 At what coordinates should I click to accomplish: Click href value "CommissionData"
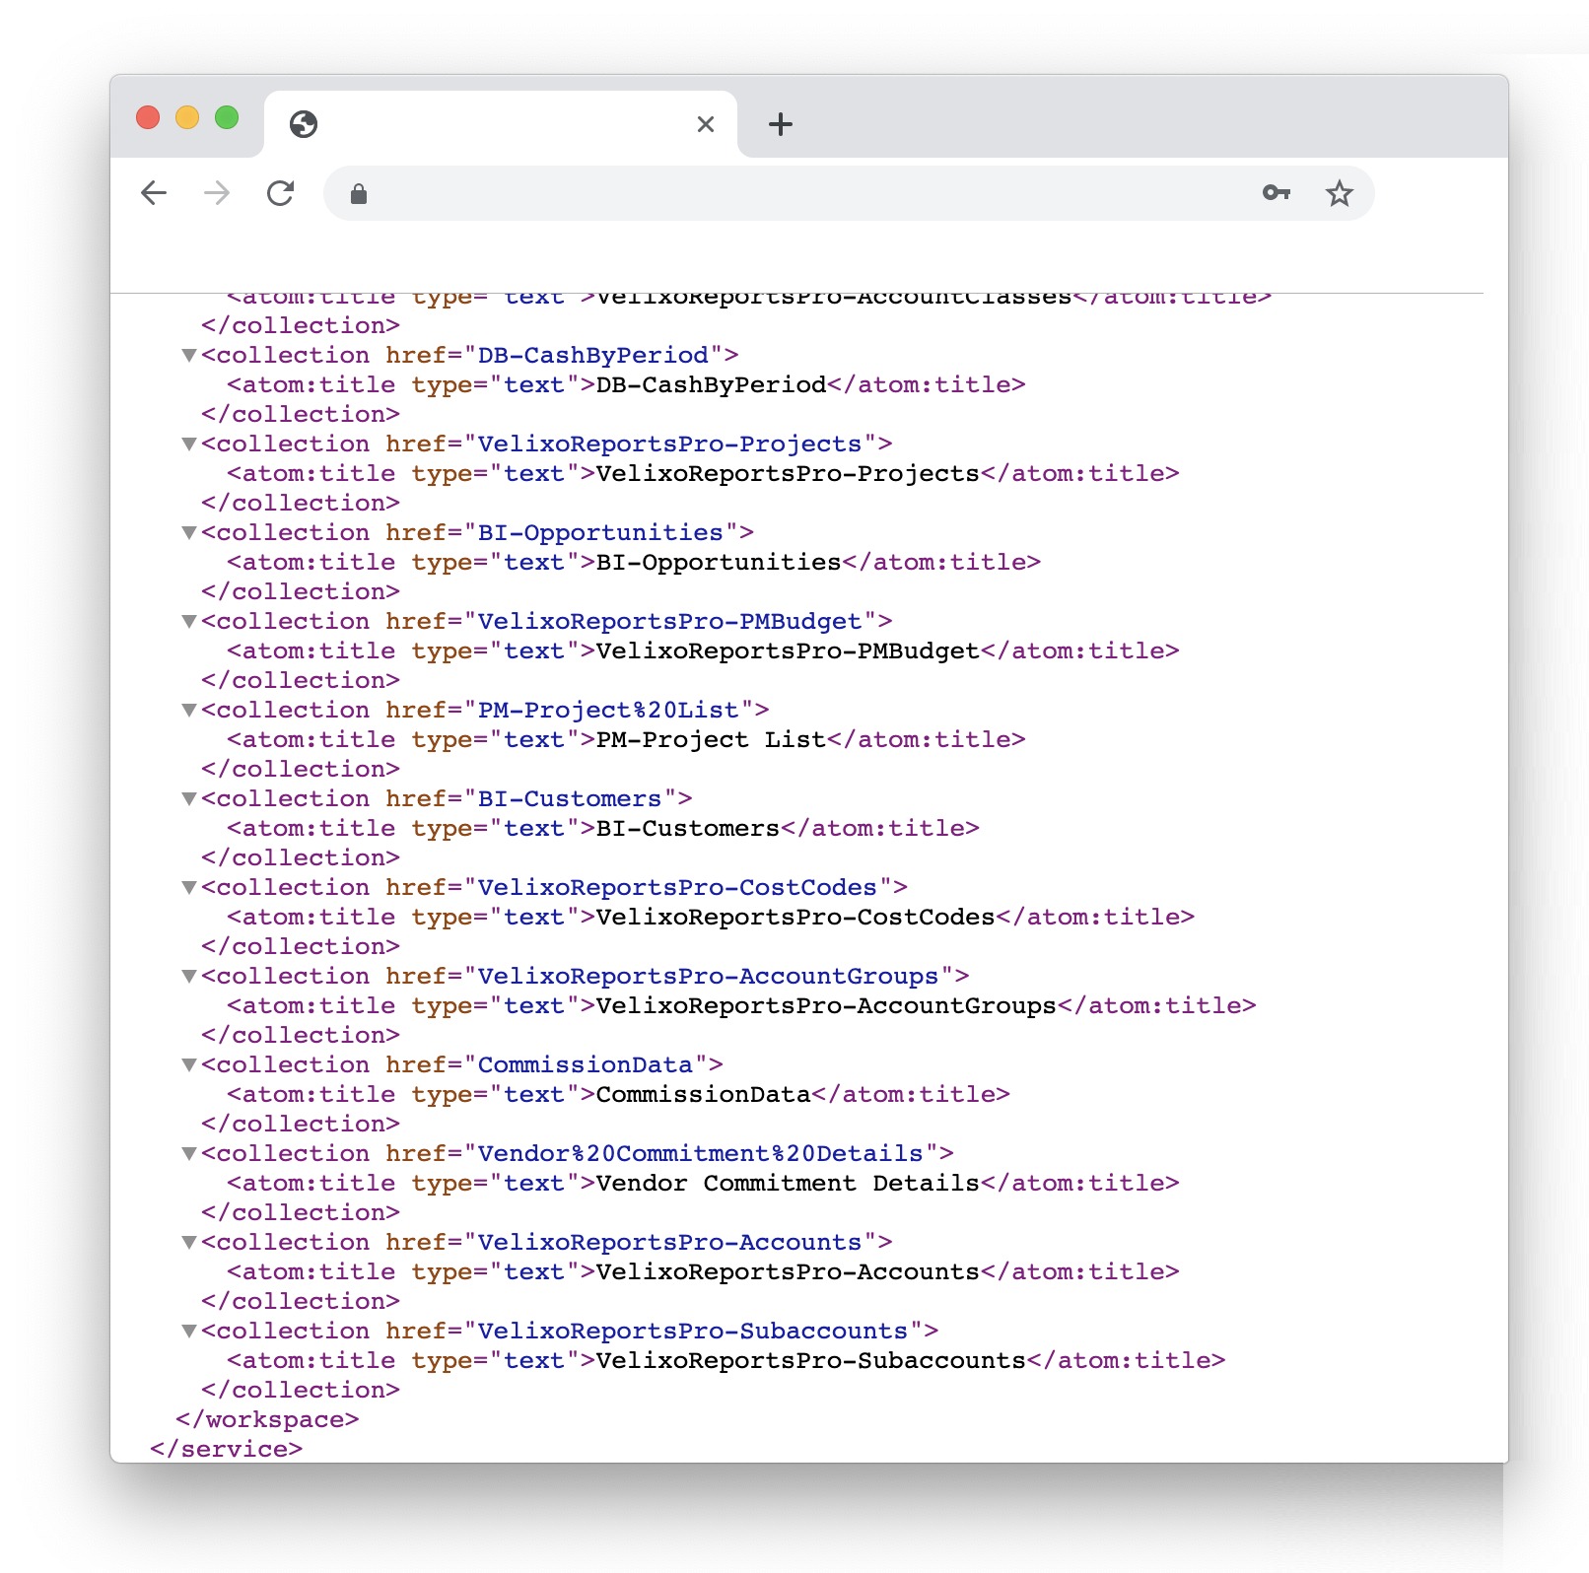(586, 1064)
